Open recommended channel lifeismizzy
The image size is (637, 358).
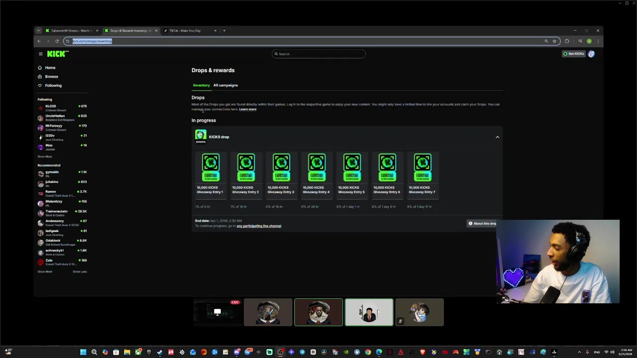click(62, 203)
